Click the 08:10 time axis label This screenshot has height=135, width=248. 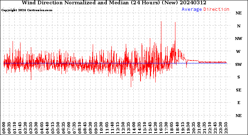[79, 128]
